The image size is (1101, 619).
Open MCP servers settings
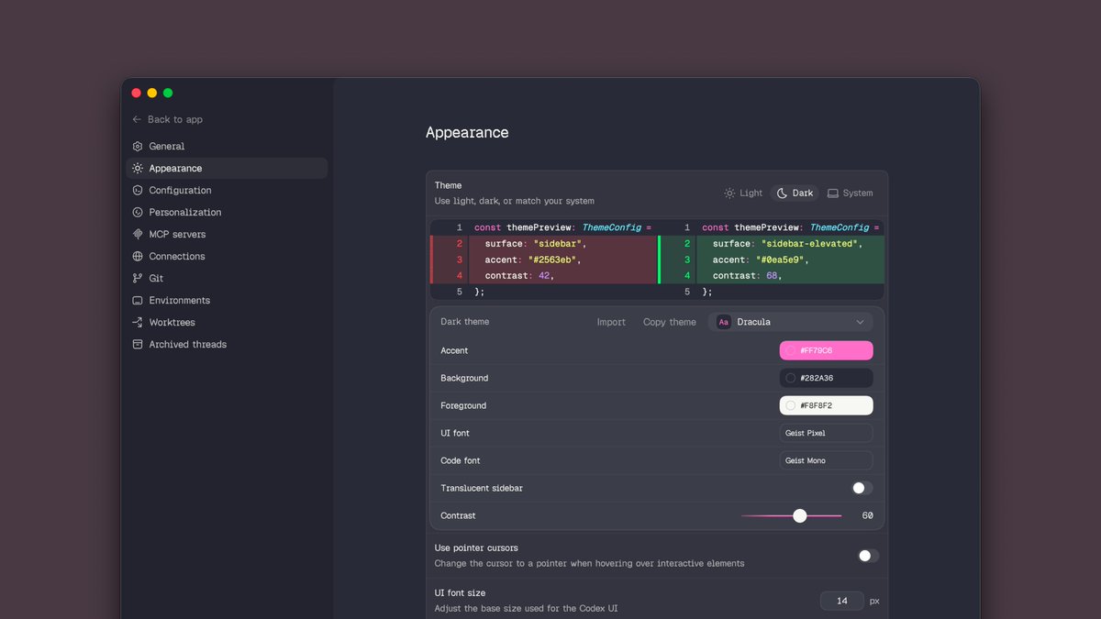[227, 235]
